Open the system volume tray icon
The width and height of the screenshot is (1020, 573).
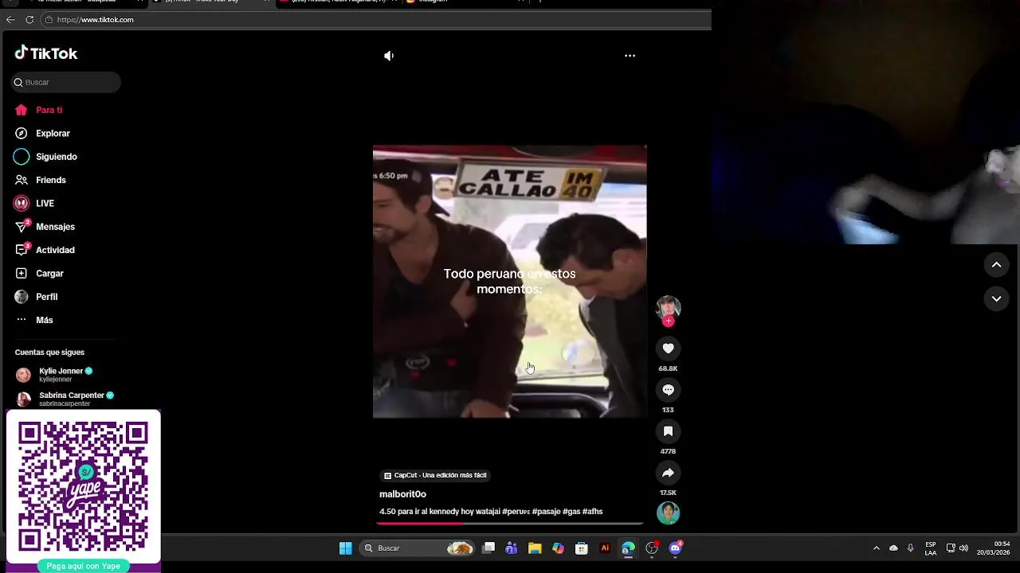(x=963, y=548)
